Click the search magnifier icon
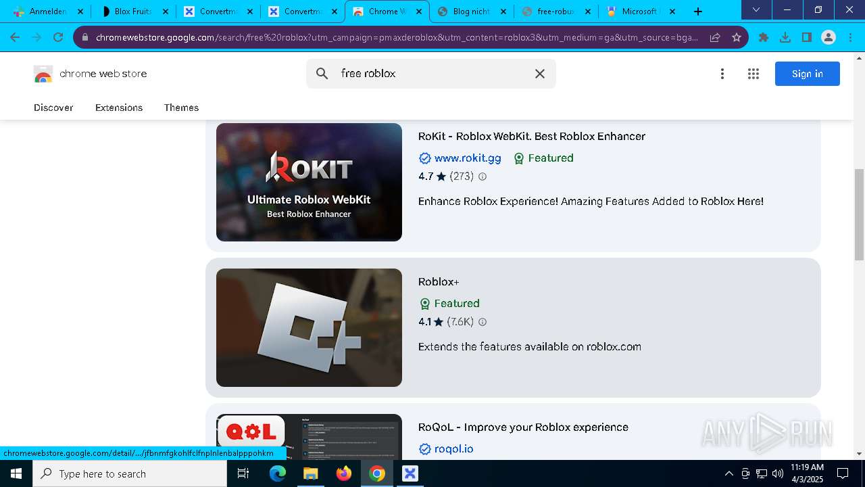The image size is (865, 487). [x=322, y=74]
